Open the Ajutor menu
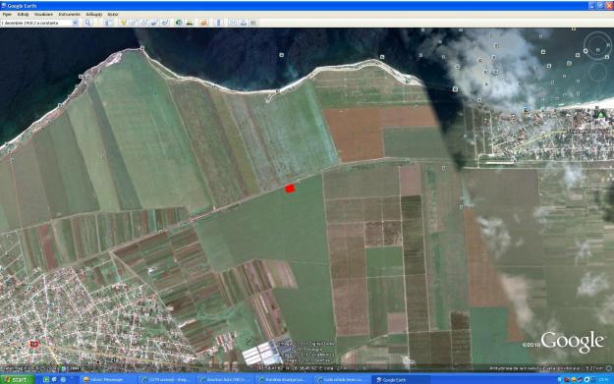 click(113, 14)
